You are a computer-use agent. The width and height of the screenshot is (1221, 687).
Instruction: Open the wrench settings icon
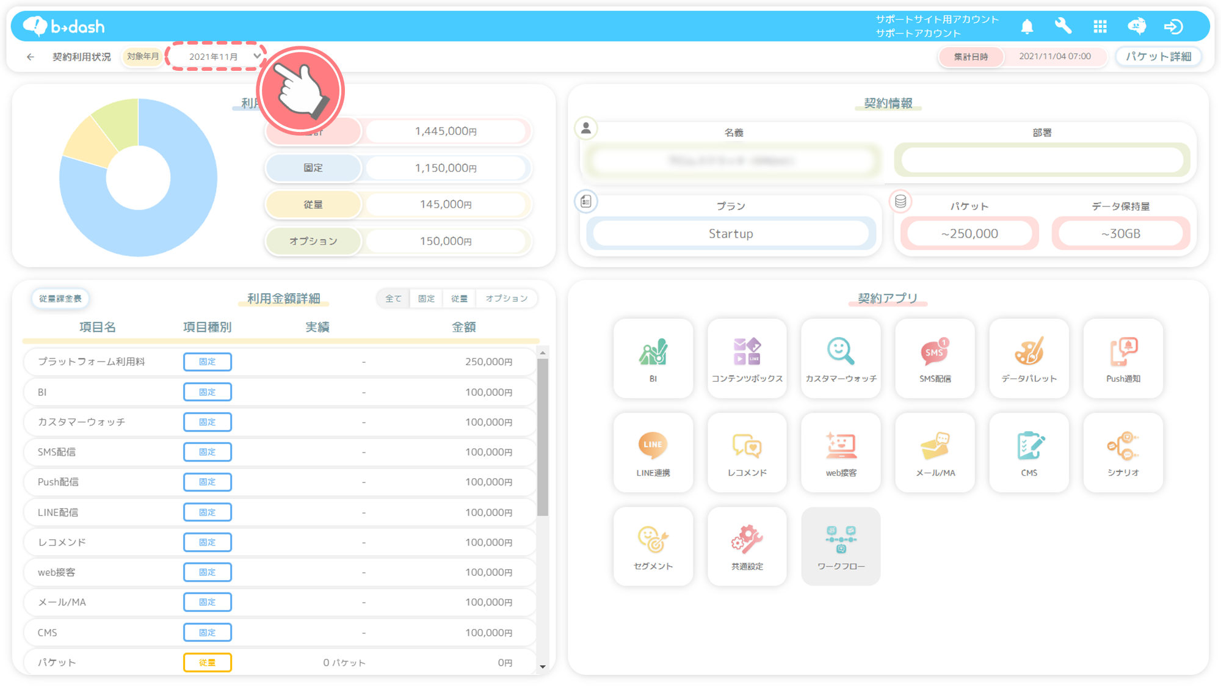(x=1063, y=26)
